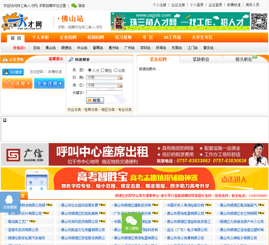The height and width of the screenshot is (245, 269).
Task: Switch to 肇庆站 substation
Action: [208, 48]
